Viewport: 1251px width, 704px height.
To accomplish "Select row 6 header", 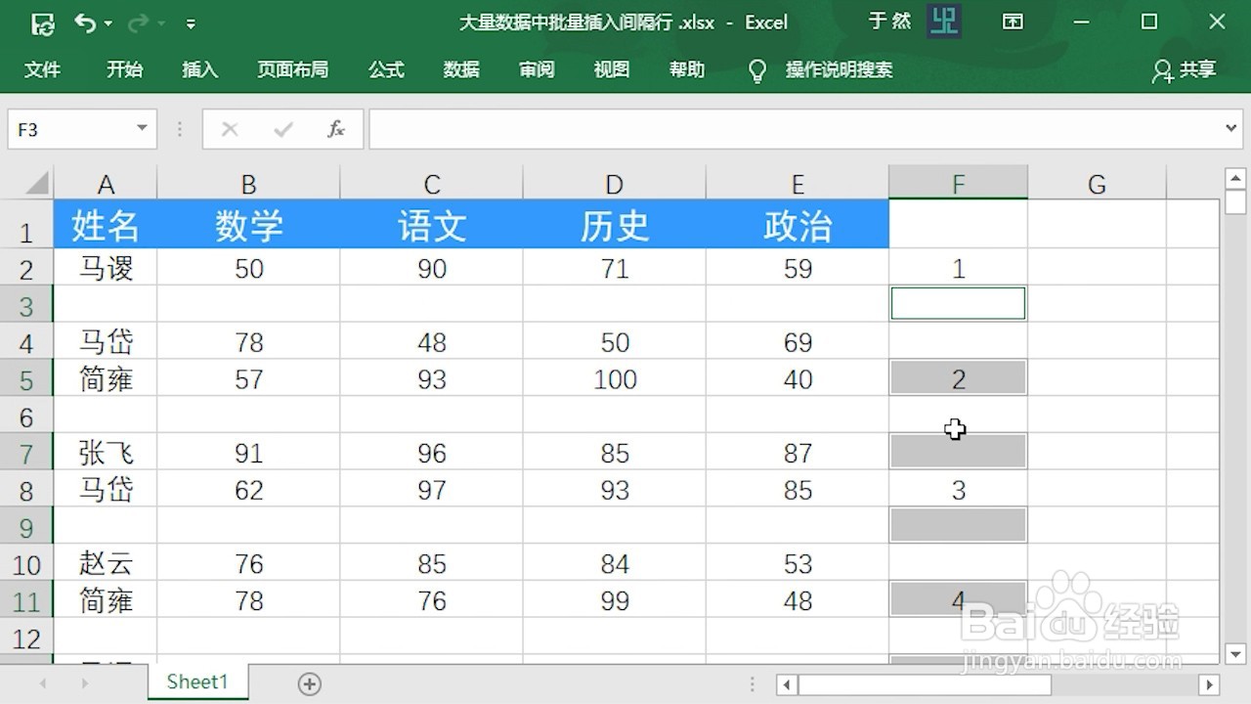I will coord(26,417).
